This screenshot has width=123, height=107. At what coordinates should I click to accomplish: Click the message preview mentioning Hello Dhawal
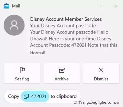[x=74, y=39]
